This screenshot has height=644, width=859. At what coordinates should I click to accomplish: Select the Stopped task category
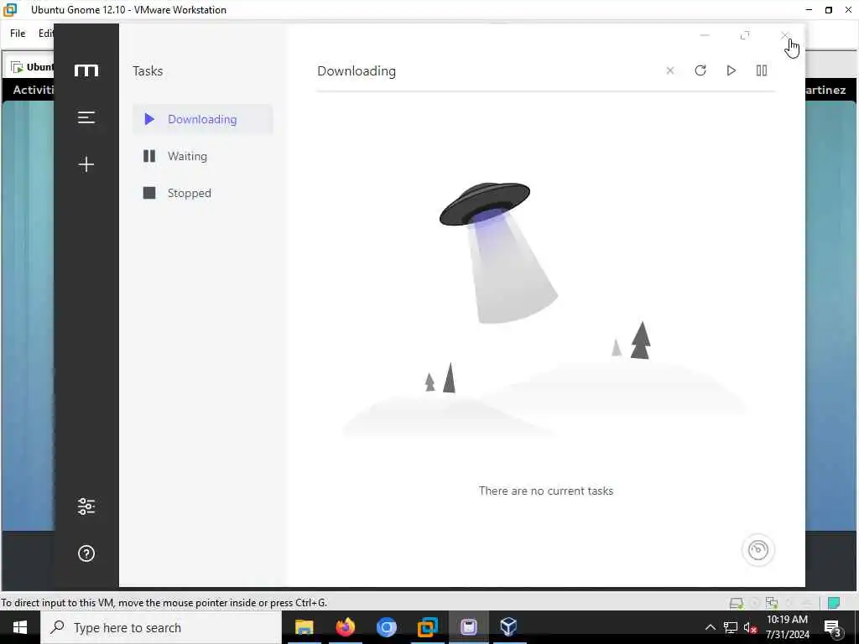tap(203, 193)
